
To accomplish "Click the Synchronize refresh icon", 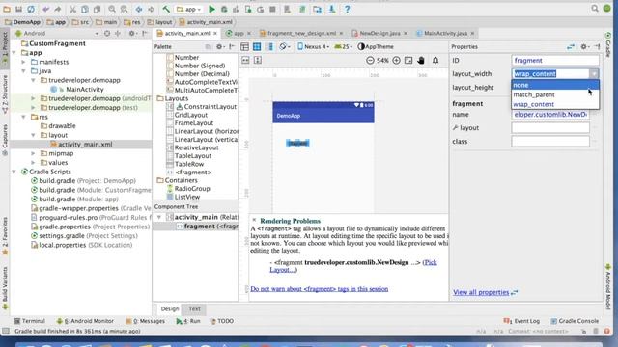I will pyautogui.click(x=31, y=9).
